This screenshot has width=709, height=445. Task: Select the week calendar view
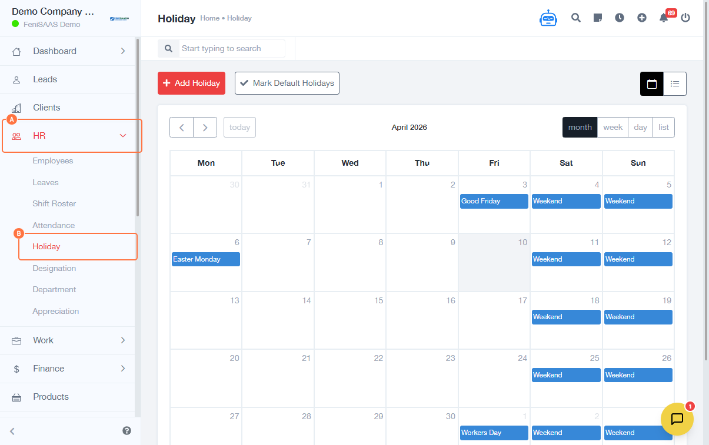613,128
